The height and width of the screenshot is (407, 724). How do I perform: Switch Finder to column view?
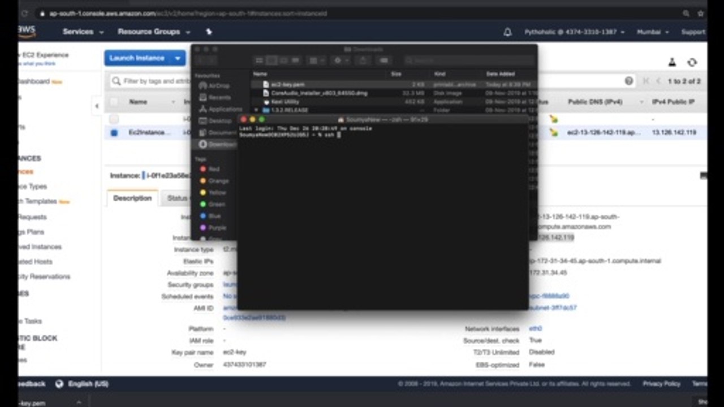pos(284,60)
